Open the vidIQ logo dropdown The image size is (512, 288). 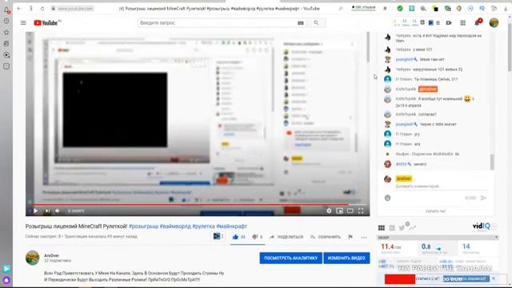coord(484,226)
